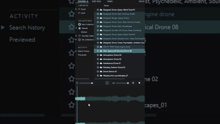
Task: Click star icon of 'Designed, Drone, Forest, Psychedelic' row
Action: click(98, 43)
